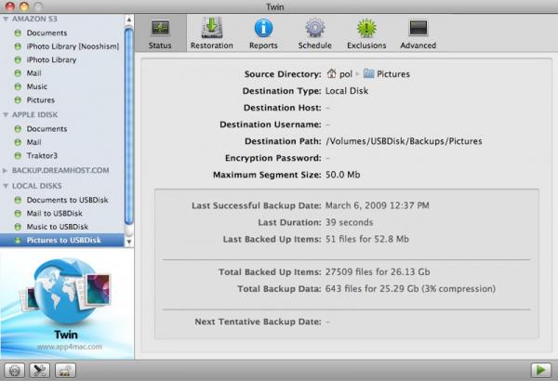Start the backup with the green play button

coord(540,370)
